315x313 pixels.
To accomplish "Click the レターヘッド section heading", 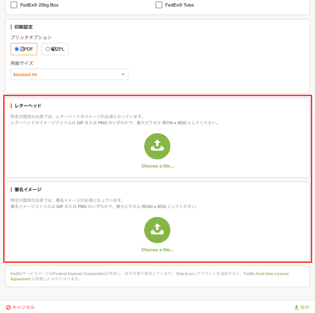I will pos(28,106).
